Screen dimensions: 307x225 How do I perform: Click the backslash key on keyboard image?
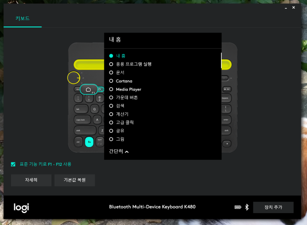tap(226, 109)
